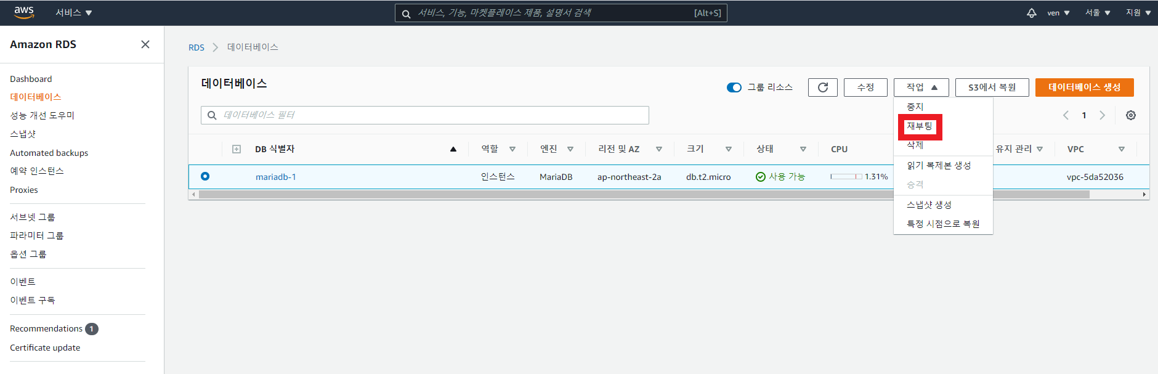This screenshot has width=1158, height=374.
Task: Open Recommendations in sidebar
Action: (46, 329)
